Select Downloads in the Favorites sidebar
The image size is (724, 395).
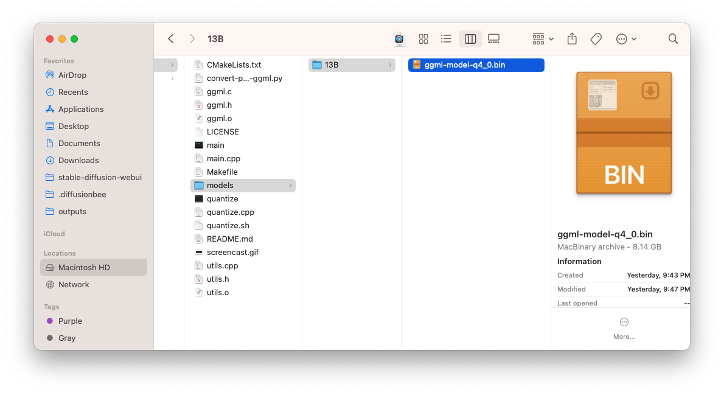point(78,160)
